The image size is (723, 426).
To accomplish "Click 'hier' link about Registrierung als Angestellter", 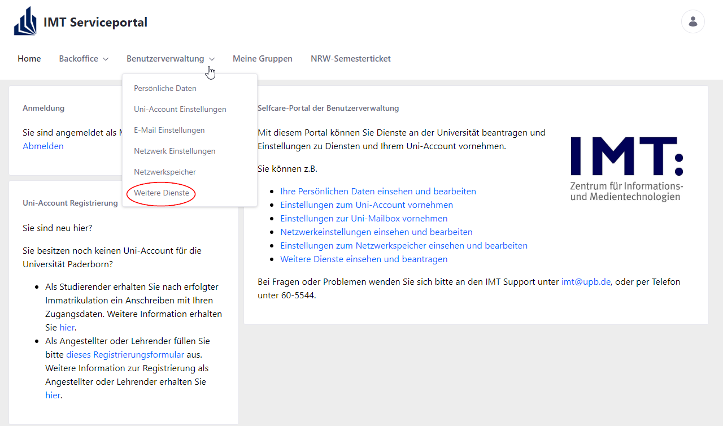I will pos(53,395).
